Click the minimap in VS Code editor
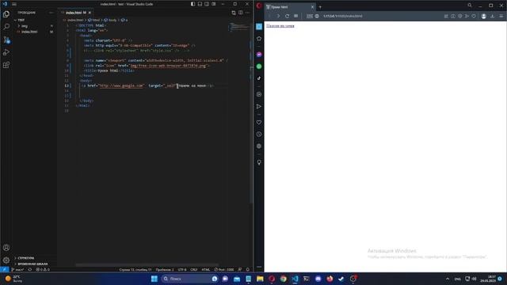 238,27
